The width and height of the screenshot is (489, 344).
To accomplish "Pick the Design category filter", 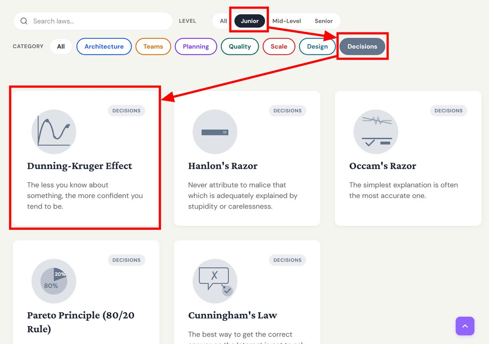I will [x=317, y=46].
